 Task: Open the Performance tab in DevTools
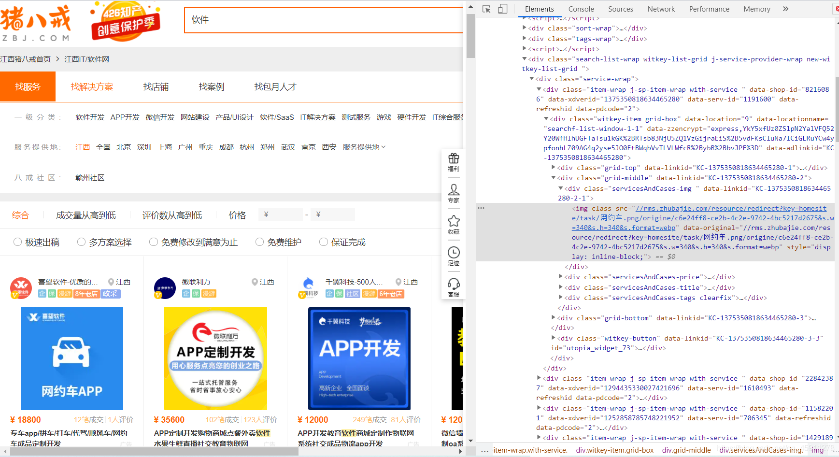[709, 9]
